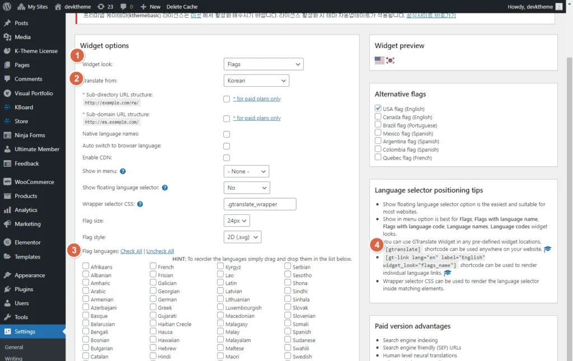Screen dimensions: 573x361
Task: Click the KBoard sidebar icon
Action: pyautogui.click(x=7, y=107)
